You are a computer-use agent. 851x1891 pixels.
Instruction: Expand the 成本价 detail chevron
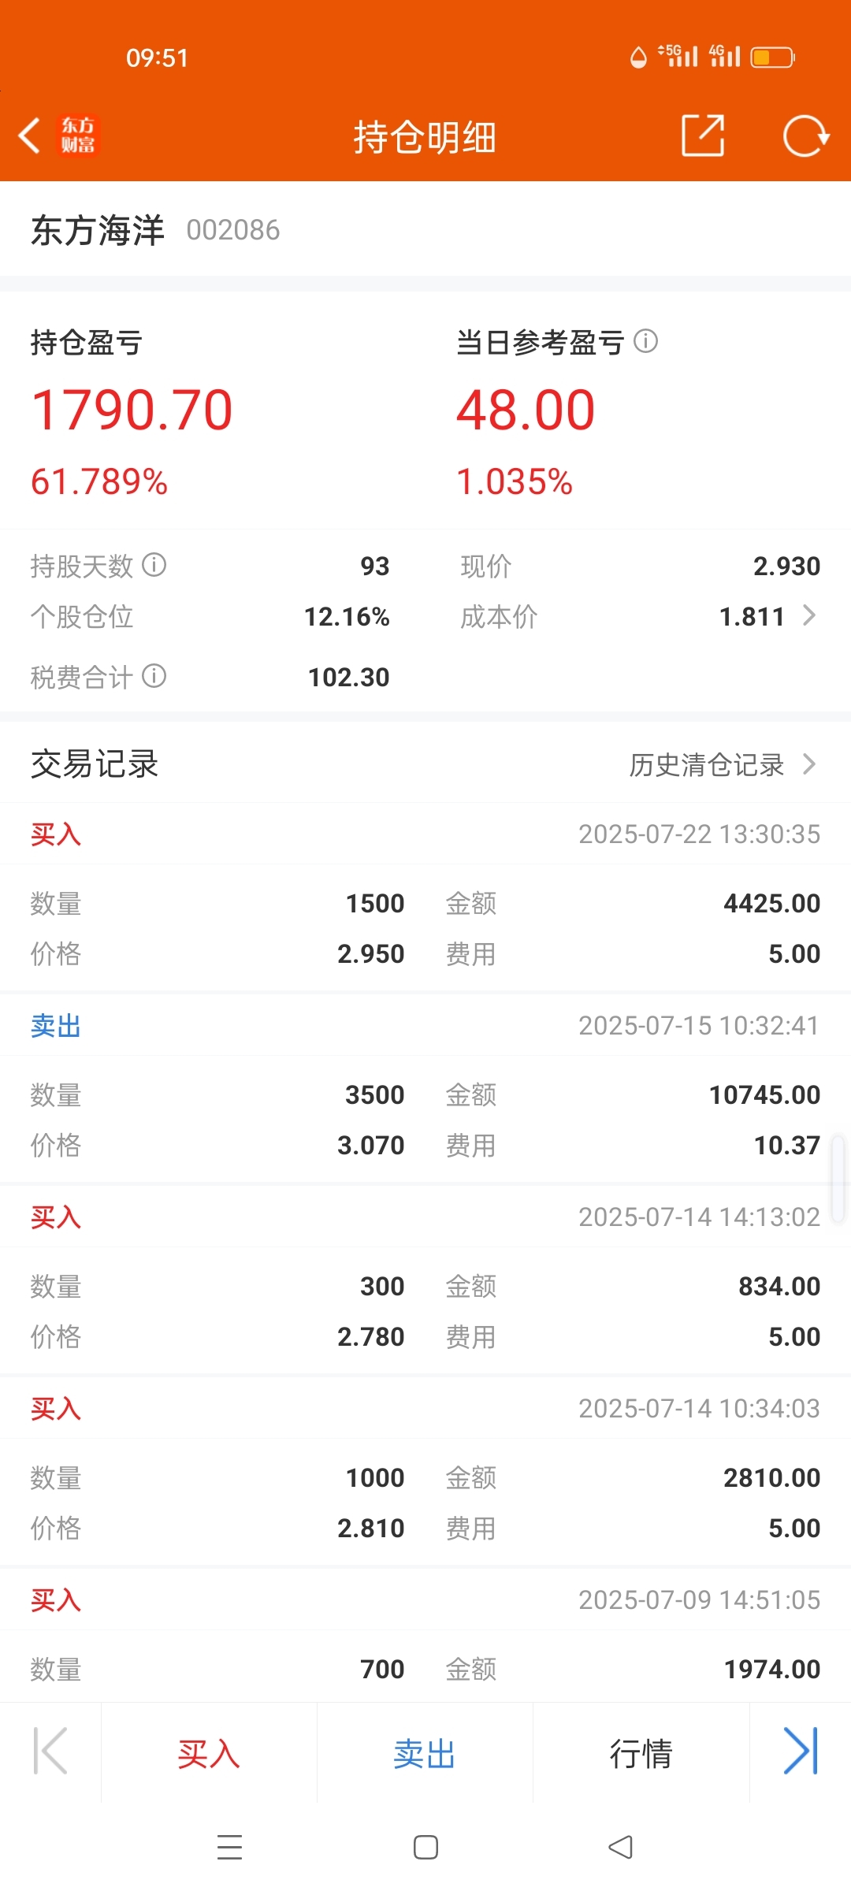coord(808,615)
